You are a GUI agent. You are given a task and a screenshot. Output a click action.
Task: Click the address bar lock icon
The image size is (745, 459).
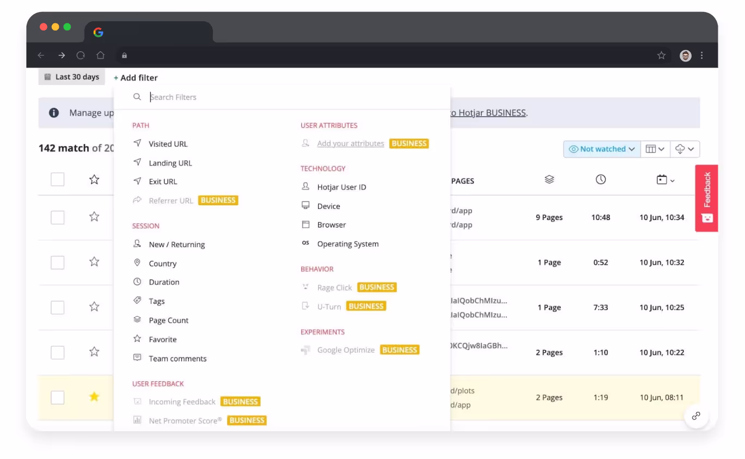pos(124,56)
